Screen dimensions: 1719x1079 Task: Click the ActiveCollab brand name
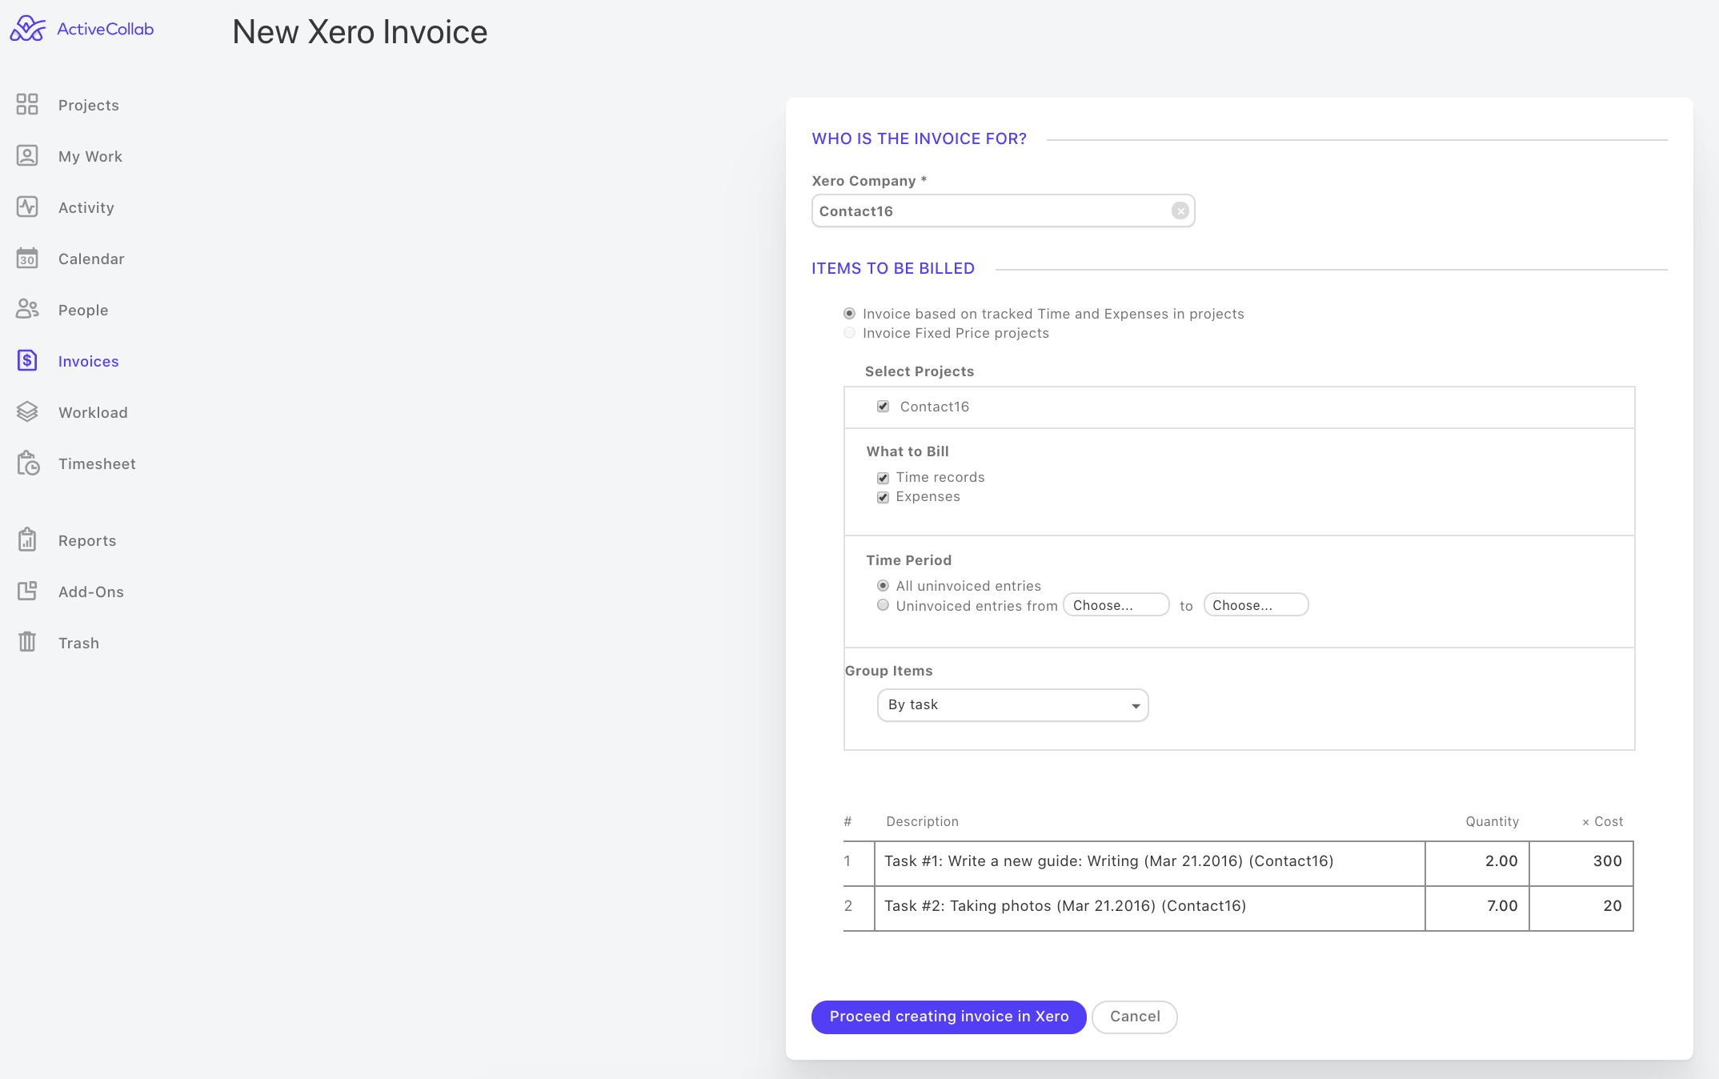(x=106, y=29)
